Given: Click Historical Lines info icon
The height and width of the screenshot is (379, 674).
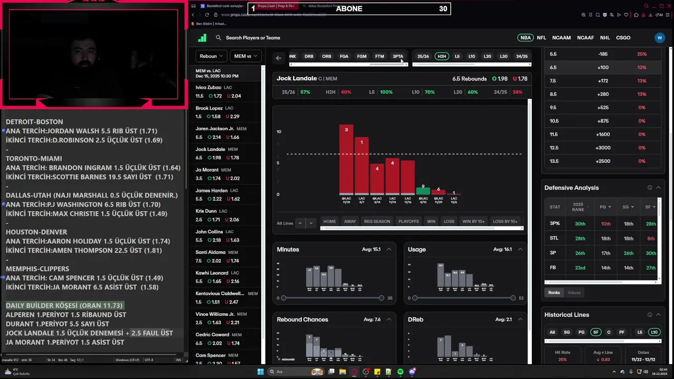Looking at the screenshot, I should coord(650,315).
